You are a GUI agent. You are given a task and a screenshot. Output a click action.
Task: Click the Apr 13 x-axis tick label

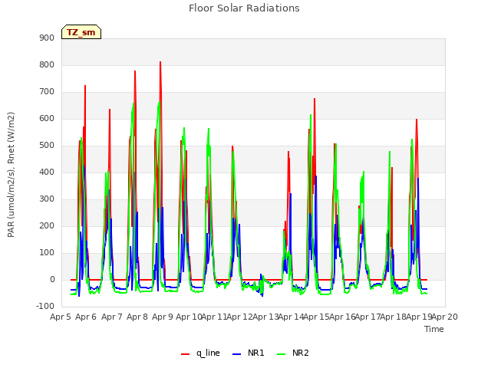[265, 317]
